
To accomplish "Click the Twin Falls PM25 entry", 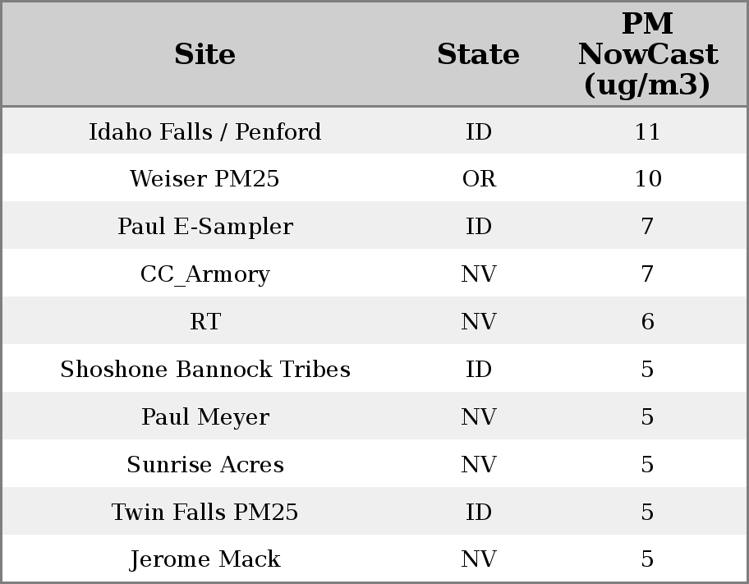I will (205, 513).
